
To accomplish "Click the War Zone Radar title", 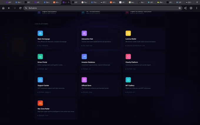I will click(44, 109).
